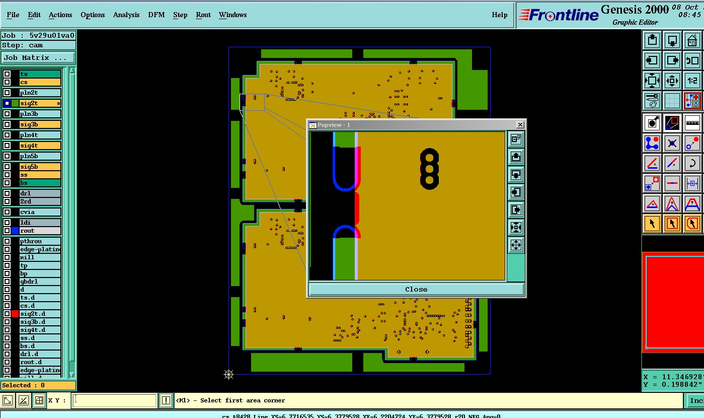Open the DFM menu

tap(157, 15)
